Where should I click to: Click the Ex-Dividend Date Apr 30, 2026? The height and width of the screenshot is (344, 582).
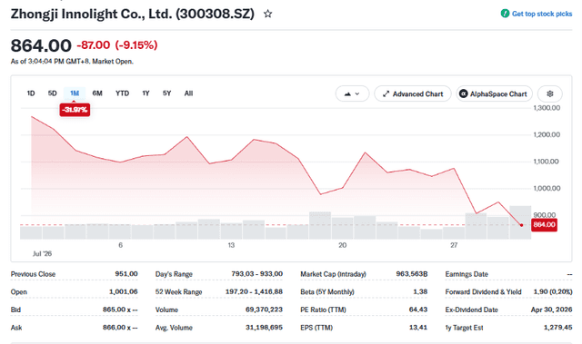tap(552, 310)
